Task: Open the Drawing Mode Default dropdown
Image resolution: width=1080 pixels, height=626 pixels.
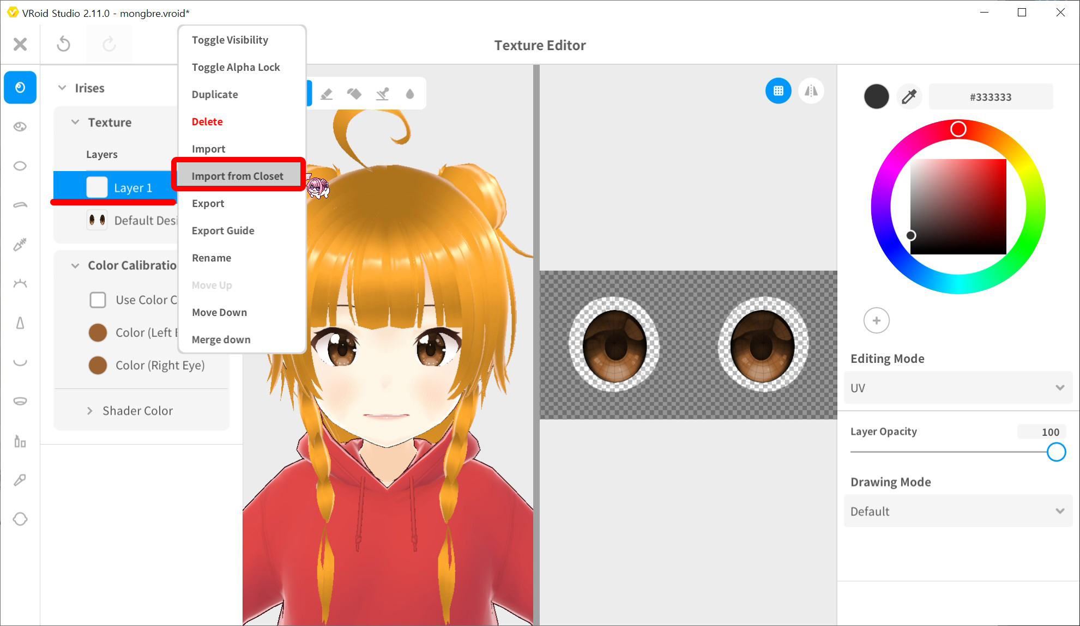Action: pos(958,511)
